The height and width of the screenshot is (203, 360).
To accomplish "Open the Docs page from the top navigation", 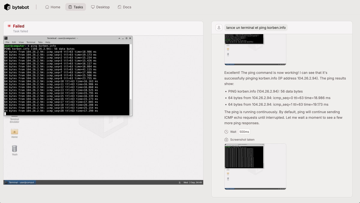I will [124, 7].
